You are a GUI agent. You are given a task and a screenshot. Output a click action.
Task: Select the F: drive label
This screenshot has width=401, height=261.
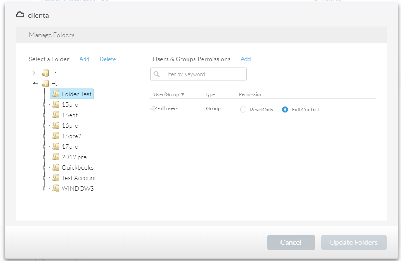pyautogui.click(x=54, y=73)
